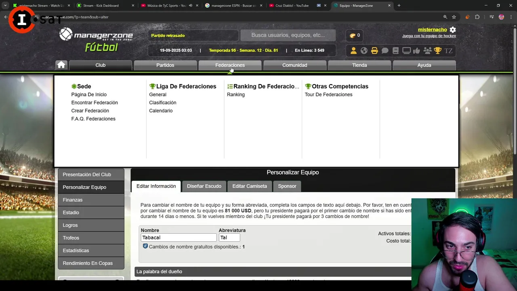Open the Chrome profile avatar

click(x=501, y=17)
